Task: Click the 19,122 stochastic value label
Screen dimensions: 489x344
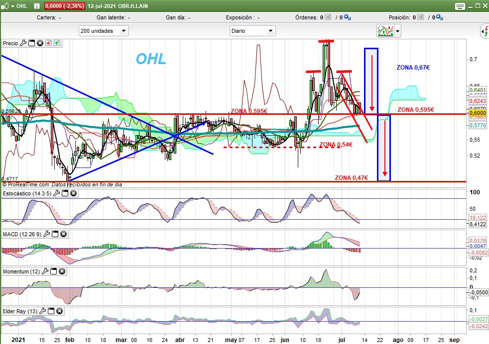Action: (478, 218)
